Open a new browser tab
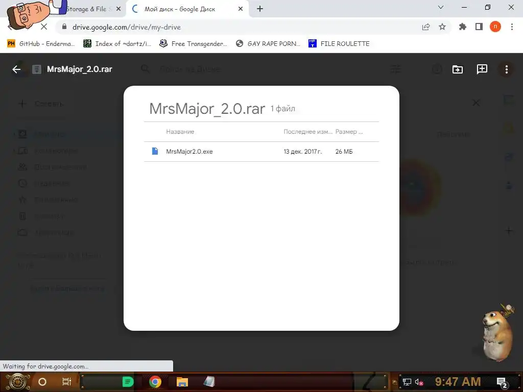Image resolution: width=523 pixels, height=392 pixels. coord(260,9)
